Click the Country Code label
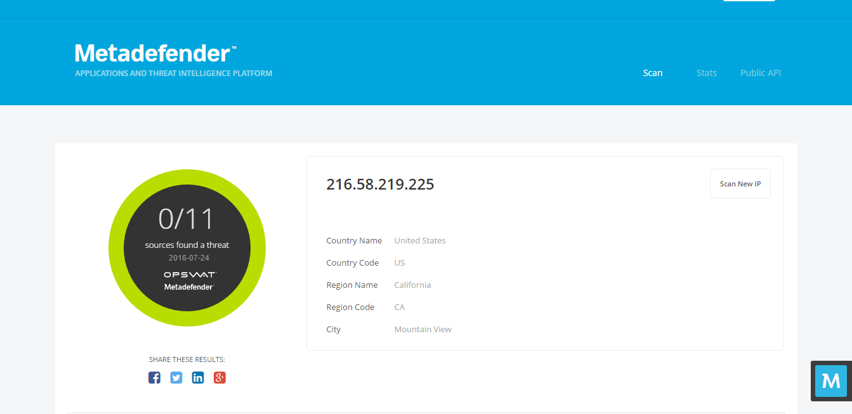 pyautogui.click(x=353, y=263)
